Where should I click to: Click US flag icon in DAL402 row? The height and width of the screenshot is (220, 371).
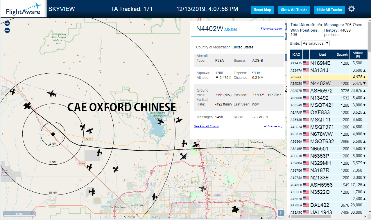coord(306,205)
